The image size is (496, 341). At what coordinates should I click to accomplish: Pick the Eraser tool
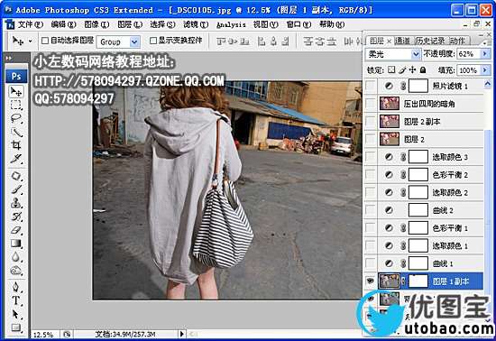click(16, 230)
